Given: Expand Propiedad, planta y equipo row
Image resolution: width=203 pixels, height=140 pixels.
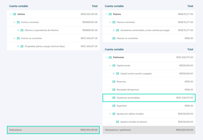Looking at the screenshot, I should (x=18, y=46).
